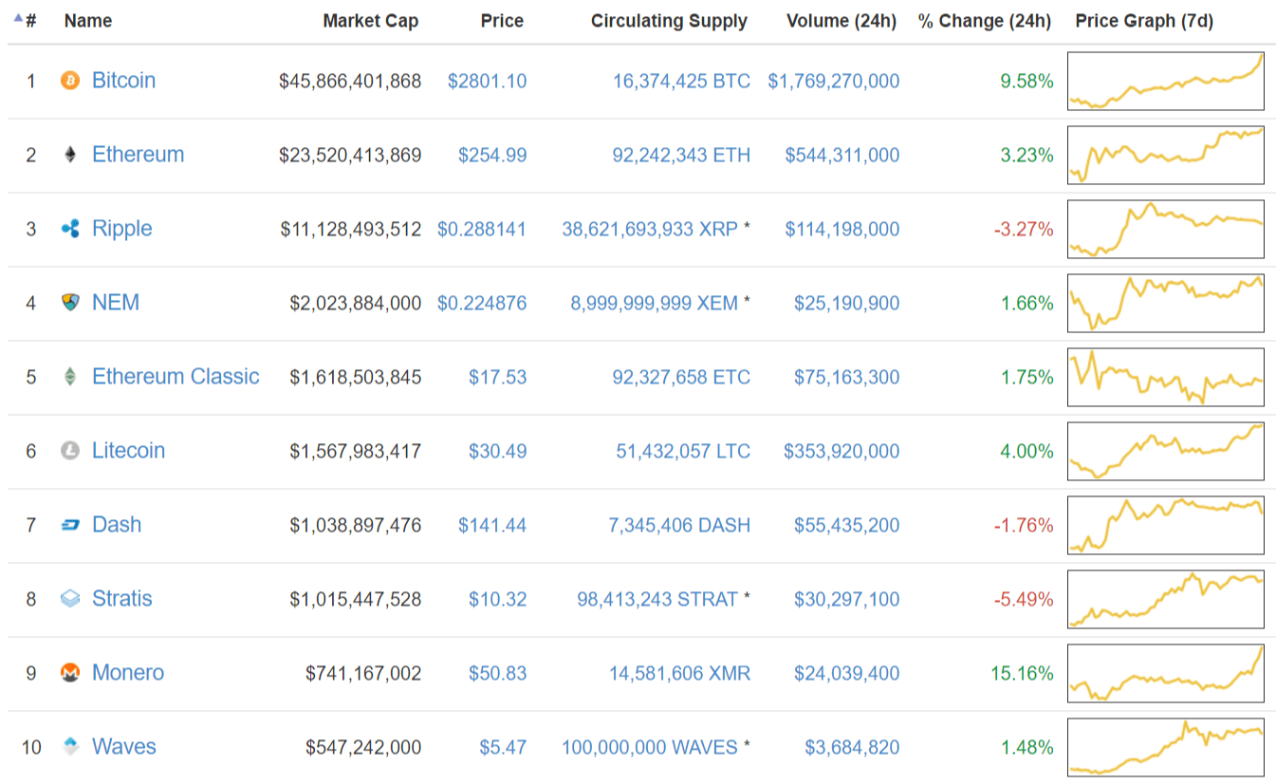The height and width of the screenshot is (784, 1276).
Task: Open the NEM name link
Action: click(116, 303)
